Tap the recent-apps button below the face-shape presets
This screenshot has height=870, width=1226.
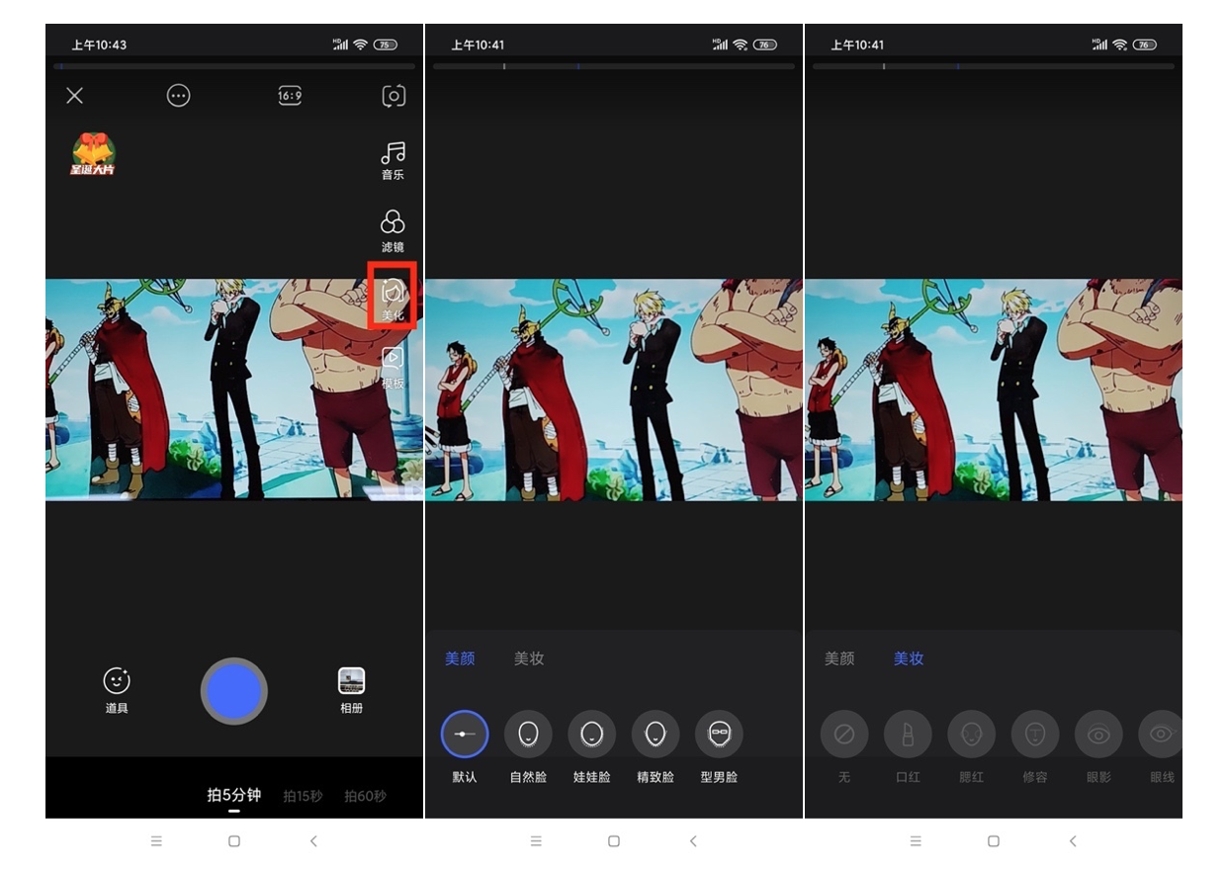point(536,841)
